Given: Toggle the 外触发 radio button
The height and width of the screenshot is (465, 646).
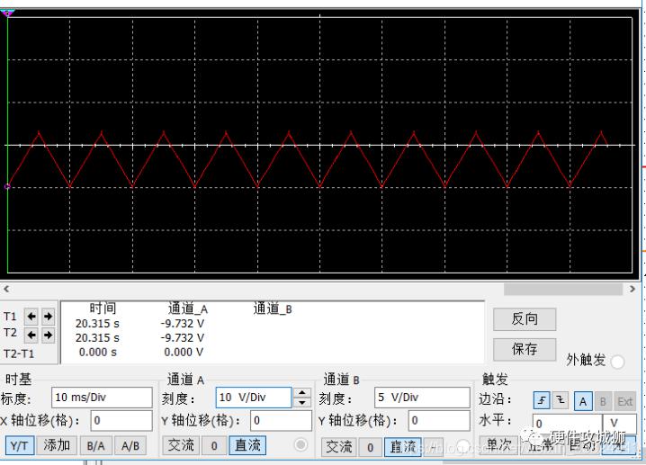Looking at the screenshot, I should [x=617, y=362].
